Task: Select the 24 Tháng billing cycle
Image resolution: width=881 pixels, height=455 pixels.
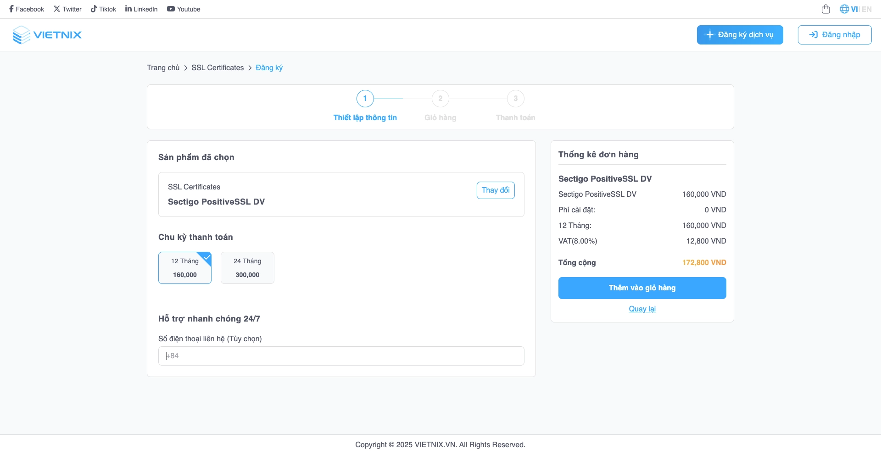Action: click(247, 268)
